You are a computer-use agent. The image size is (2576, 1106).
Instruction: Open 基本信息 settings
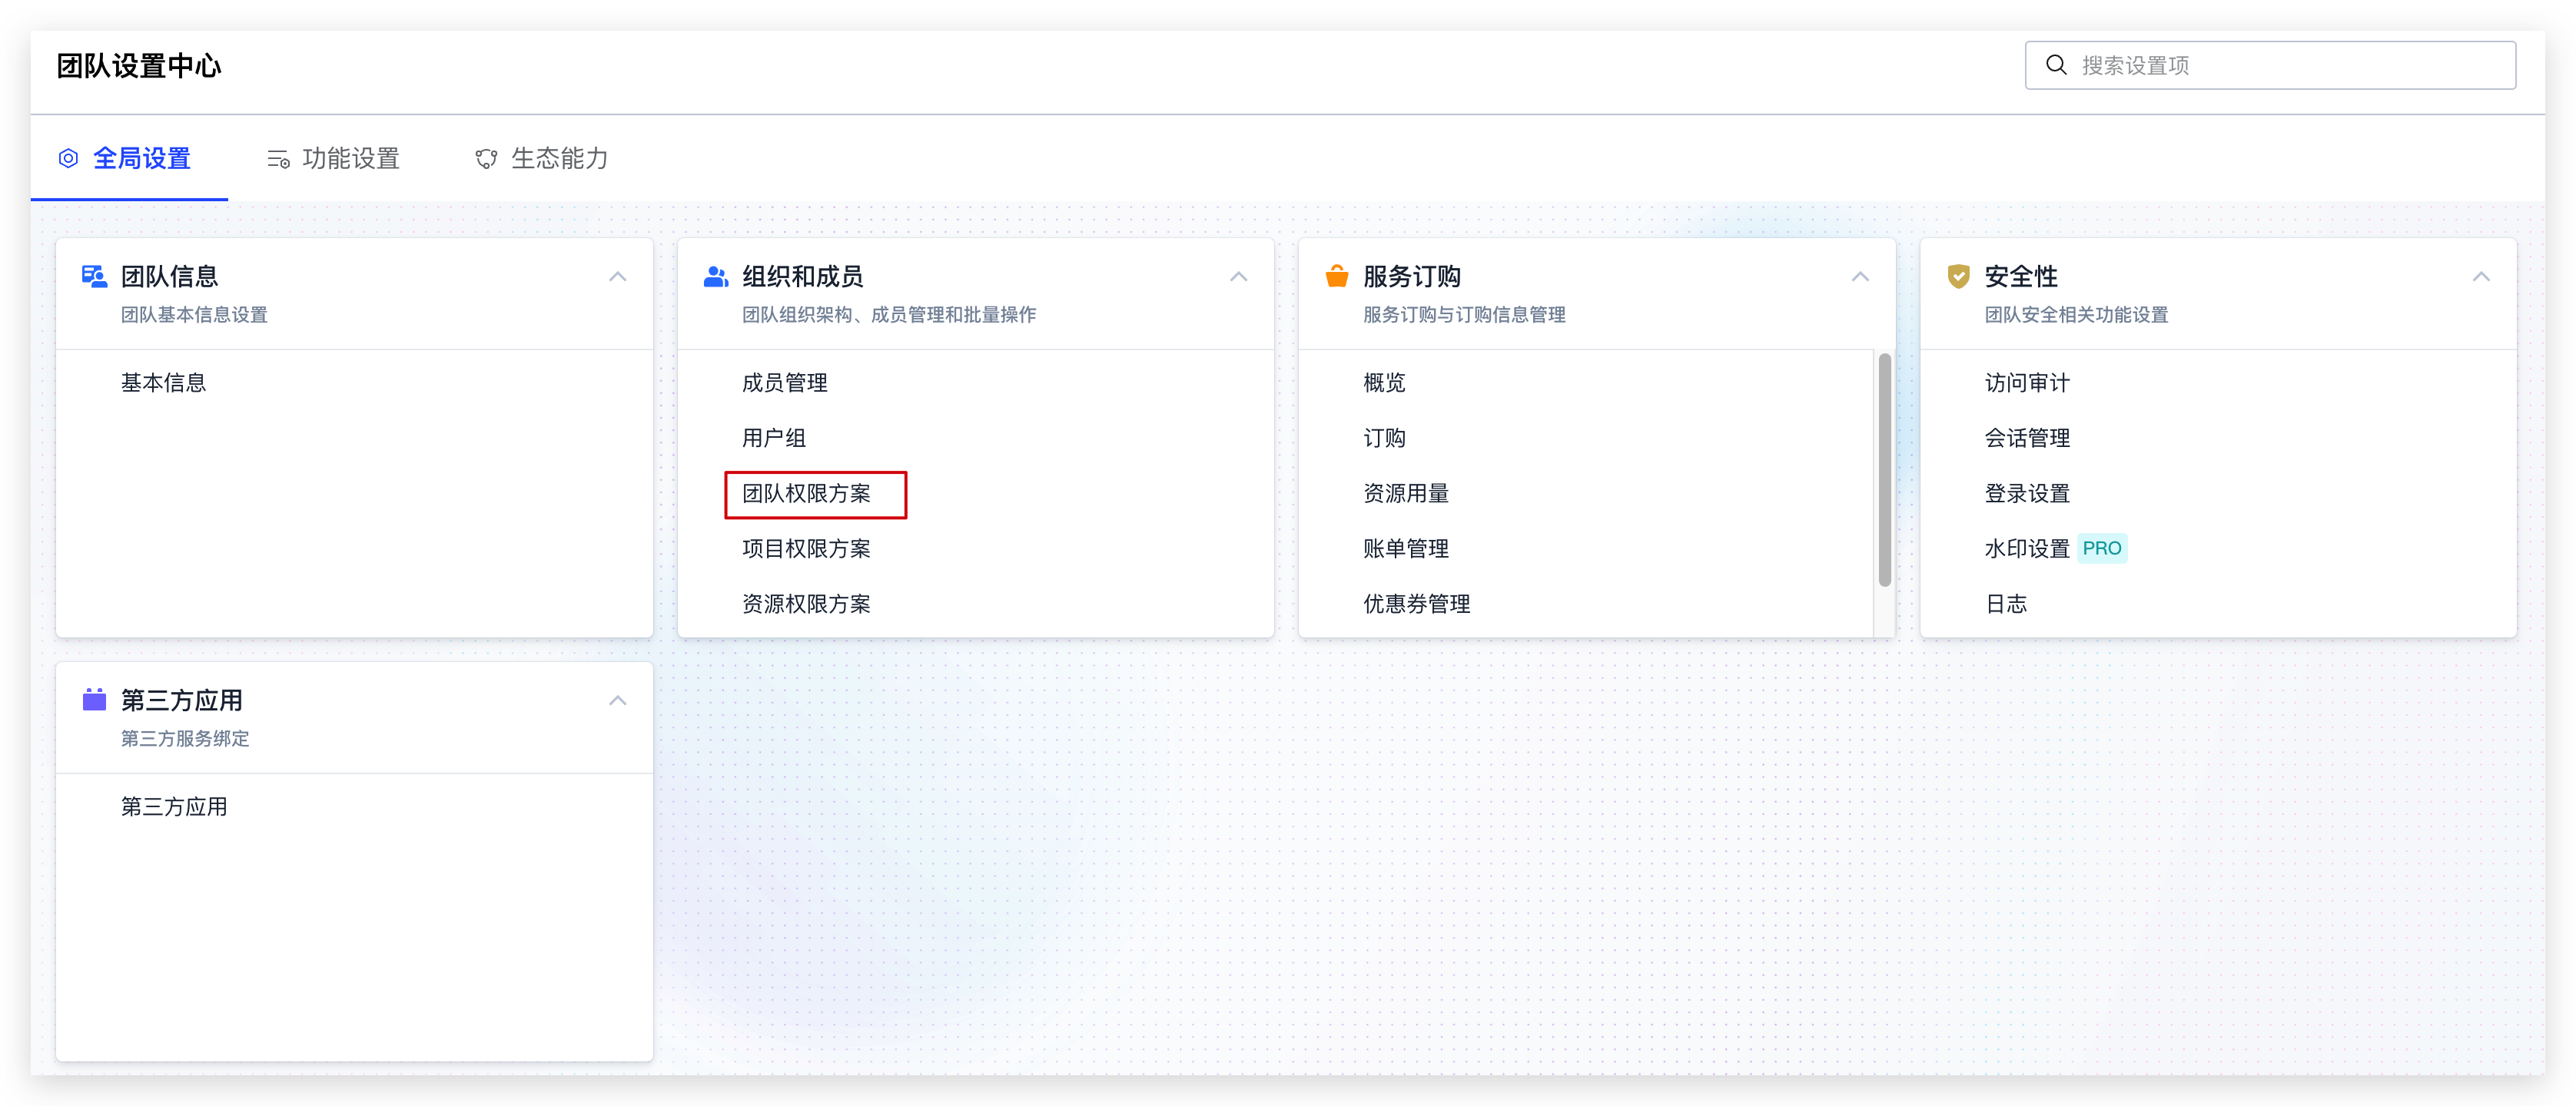pos(163,382)
